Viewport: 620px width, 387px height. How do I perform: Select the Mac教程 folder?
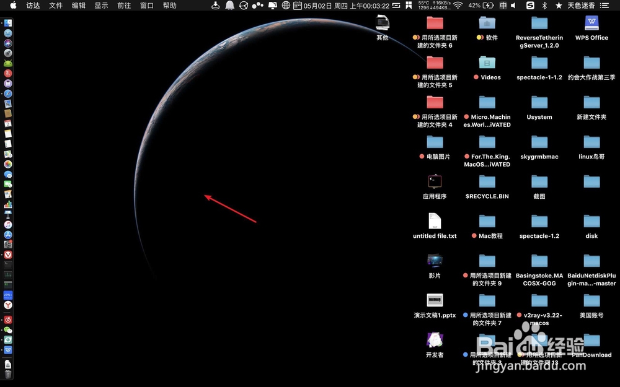pos(487,226)
